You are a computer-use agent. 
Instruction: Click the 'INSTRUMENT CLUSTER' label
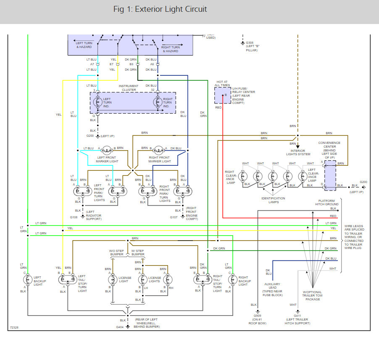[129, 88]
